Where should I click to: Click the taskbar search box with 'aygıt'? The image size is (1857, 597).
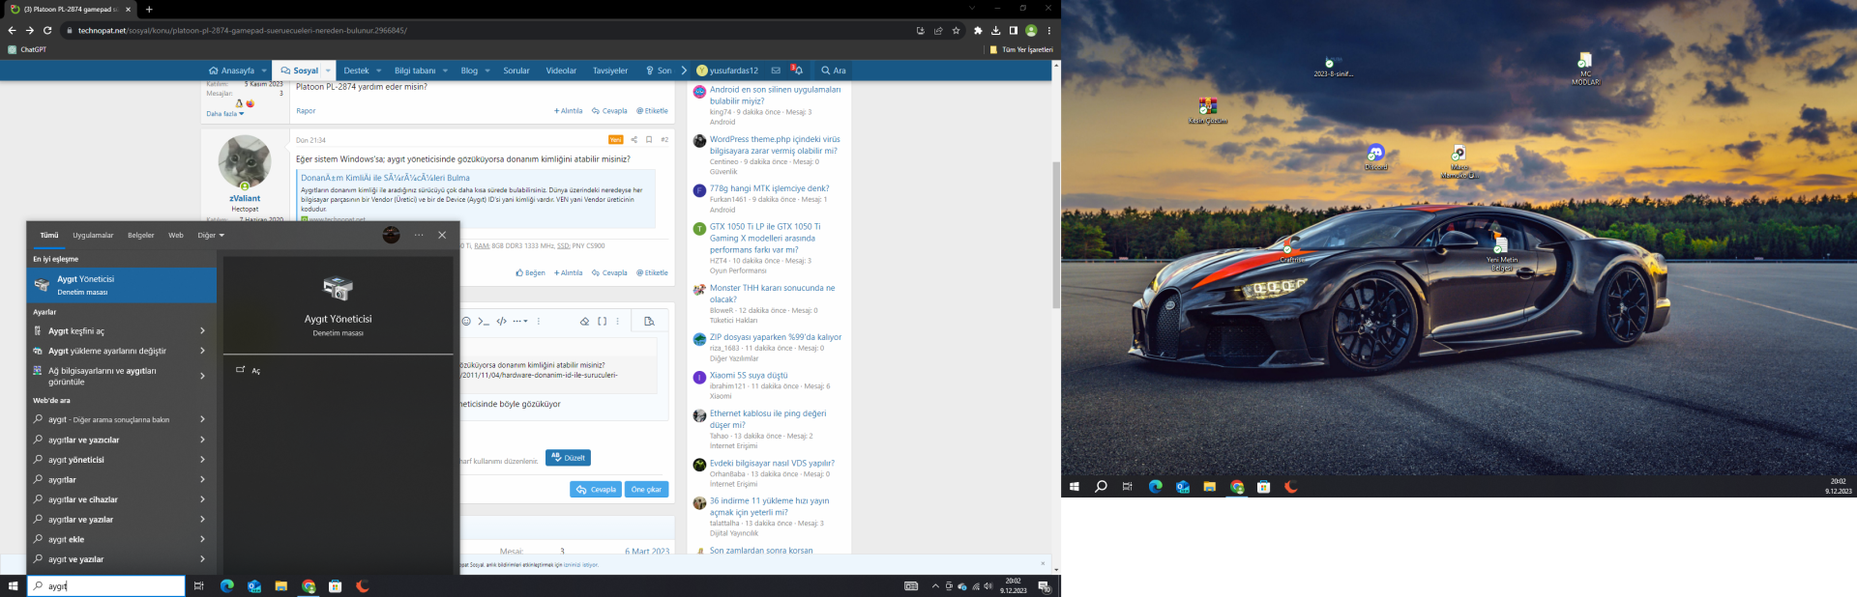[105, 586]
